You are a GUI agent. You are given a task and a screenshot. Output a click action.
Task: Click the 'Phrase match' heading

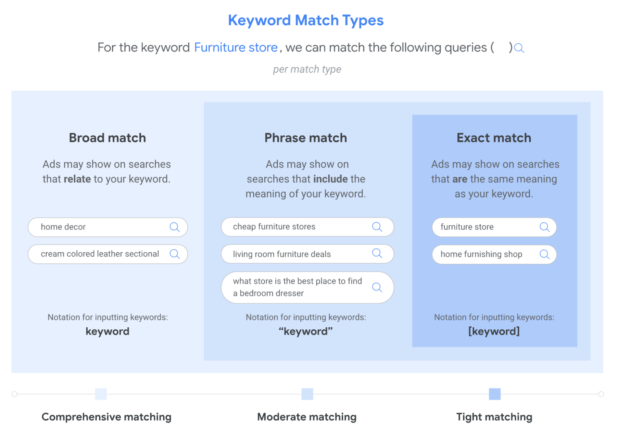click(x=306, y=138)
